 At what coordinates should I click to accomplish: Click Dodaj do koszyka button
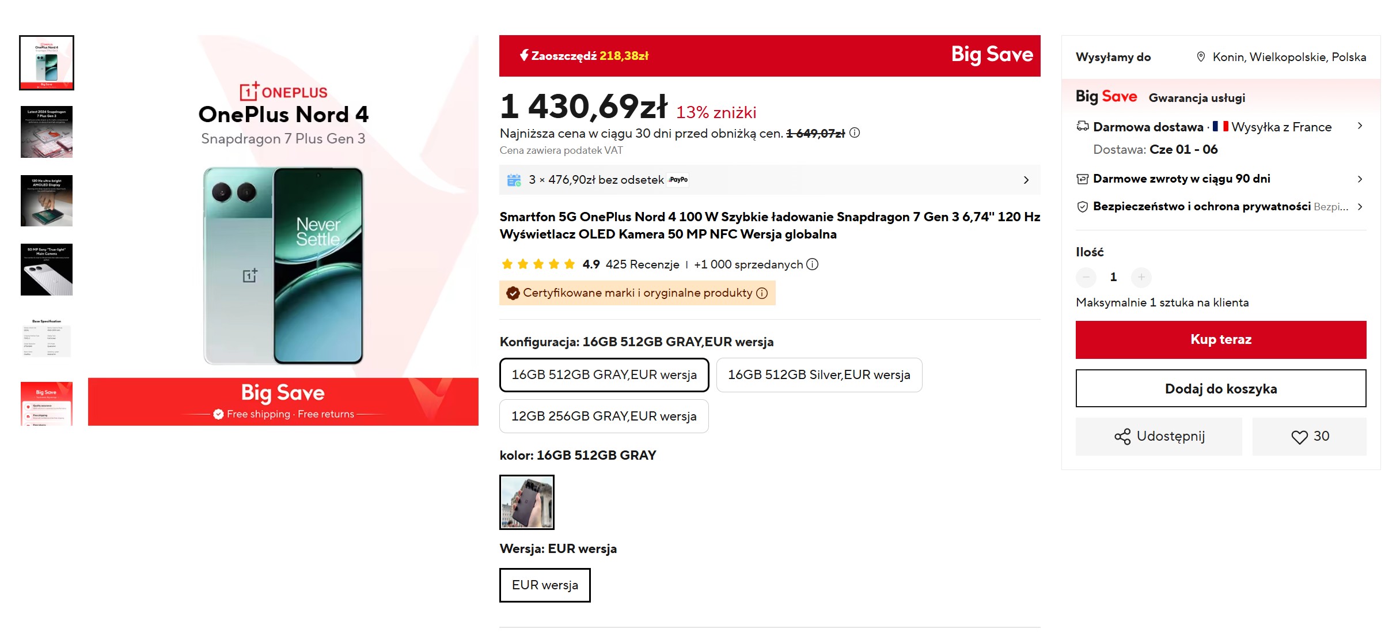[1220, 389]
